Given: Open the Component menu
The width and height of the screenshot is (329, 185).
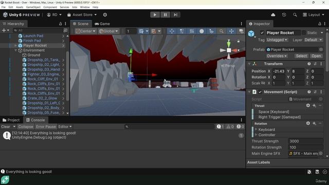Looking at the screenshot, I should (x=50, y=7).
